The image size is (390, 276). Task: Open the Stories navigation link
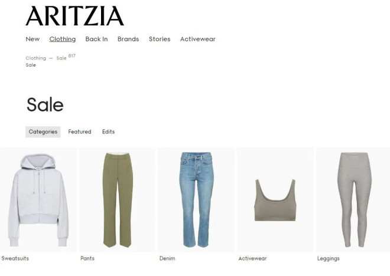(x=160, y=39)
